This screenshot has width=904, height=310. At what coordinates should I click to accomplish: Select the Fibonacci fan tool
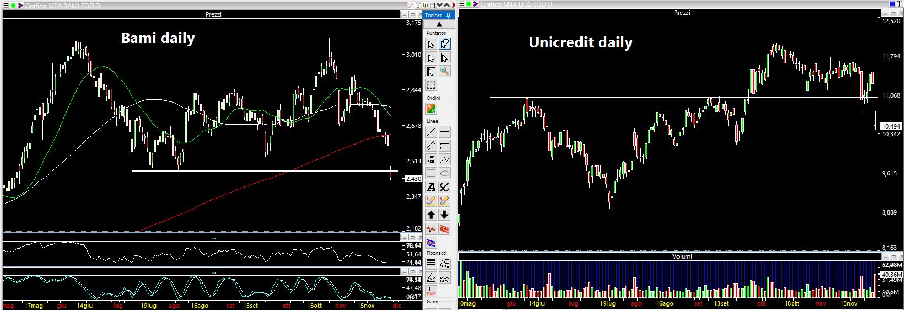pyautogui.click(x=431, y=277)
